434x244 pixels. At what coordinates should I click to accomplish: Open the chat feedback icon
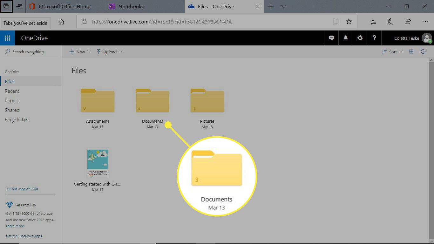331,38
